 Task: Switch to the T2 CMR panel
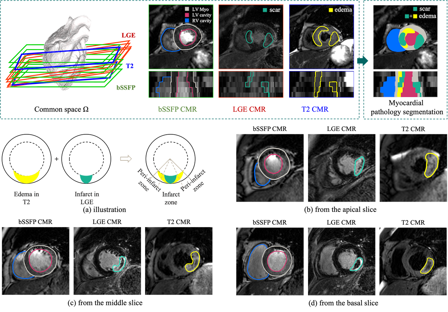[x=315, y=110]
